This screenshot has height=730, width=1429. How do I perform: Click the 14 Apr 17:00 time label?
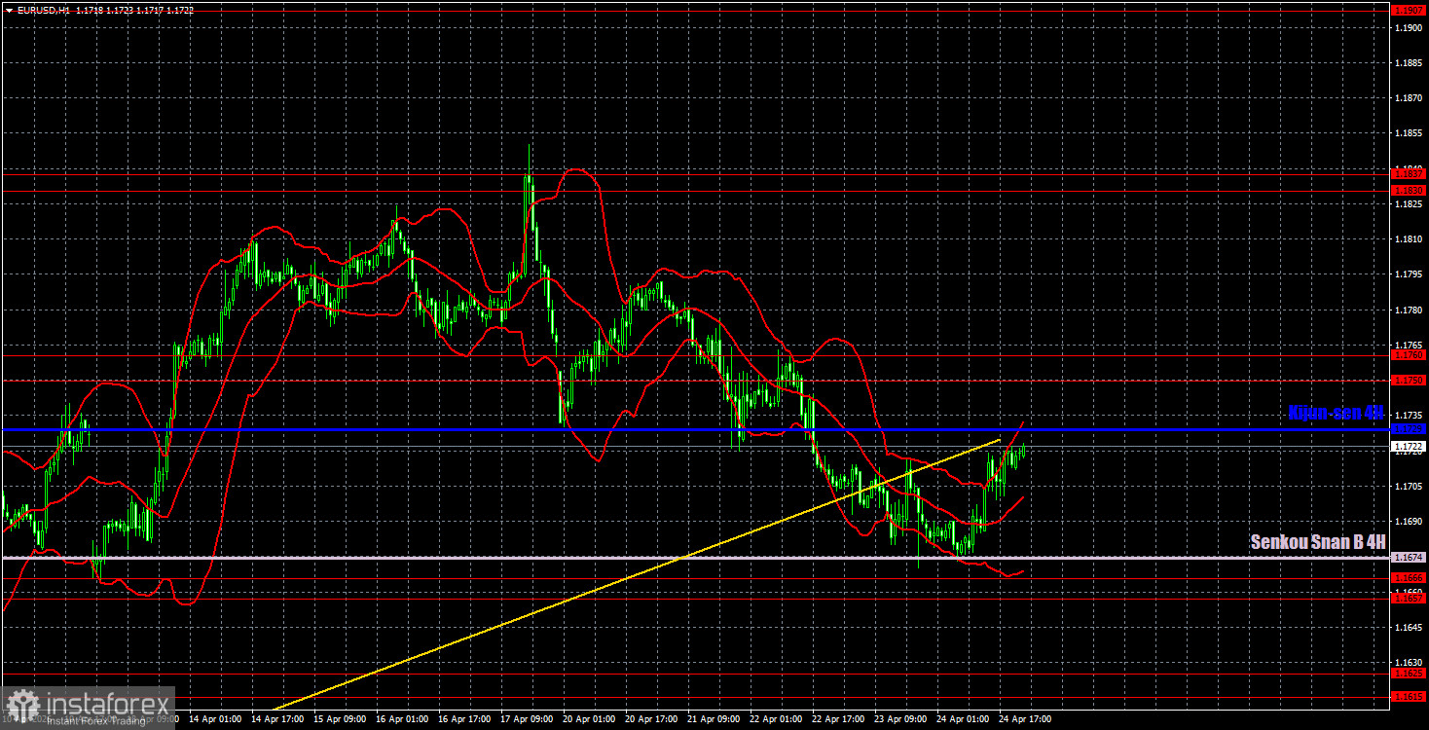coord(279,720)
